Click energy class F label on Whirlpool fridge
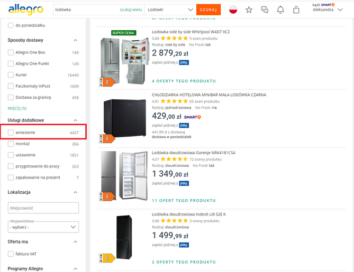 tap(108, 82)
